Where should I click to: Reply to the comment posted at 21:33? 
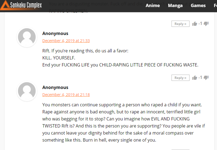point(181,78)
